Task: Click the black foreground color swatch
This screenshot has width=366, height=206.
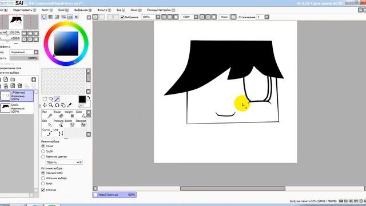Action: 82,99
